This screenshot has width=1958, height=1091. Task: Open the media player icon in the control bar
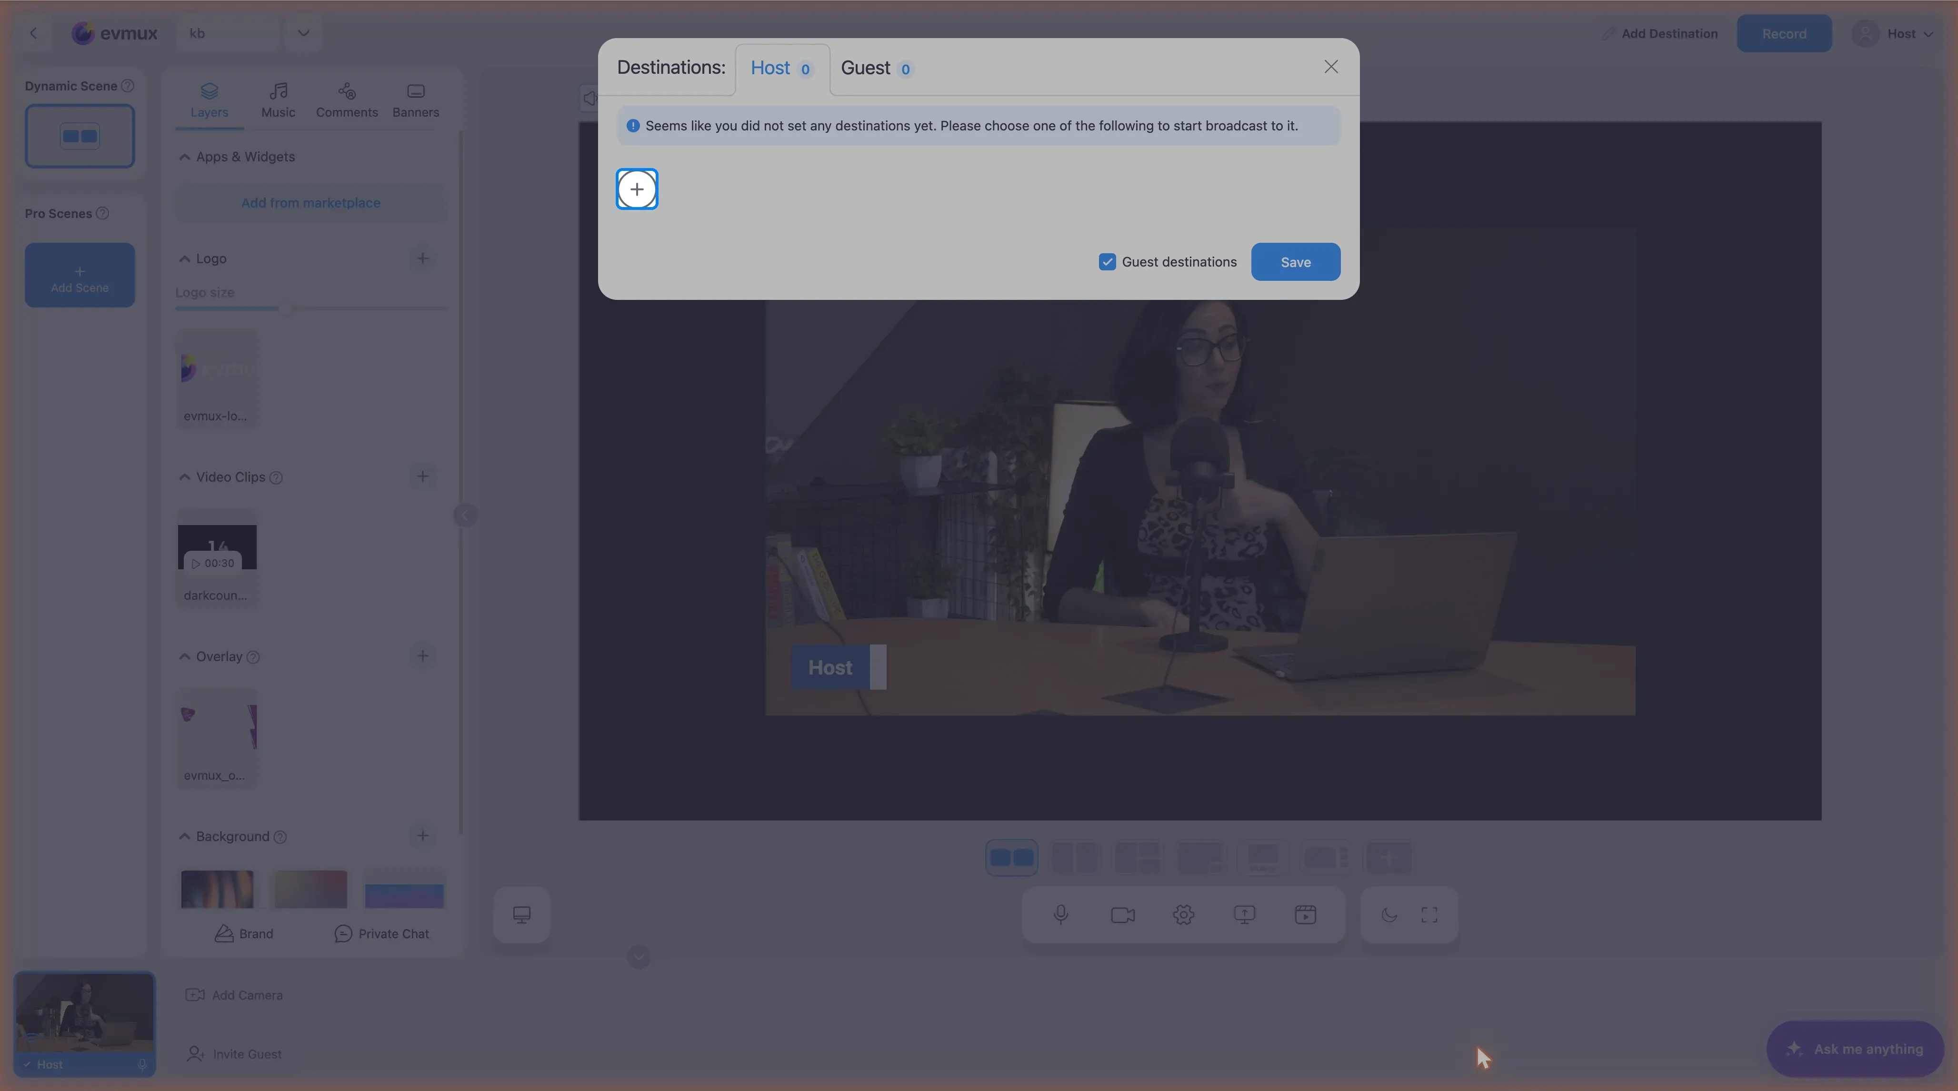pos(1305,915)
